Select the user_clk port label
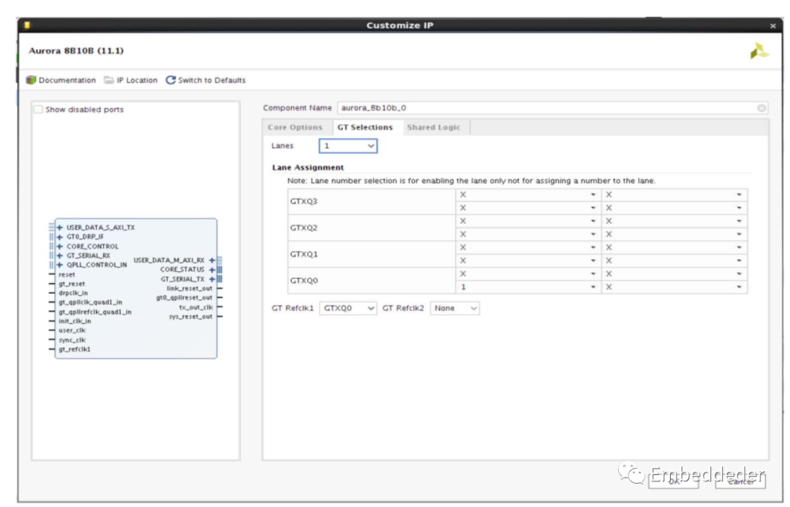Viewport: 790px width, 507px height. click(72, 331)
